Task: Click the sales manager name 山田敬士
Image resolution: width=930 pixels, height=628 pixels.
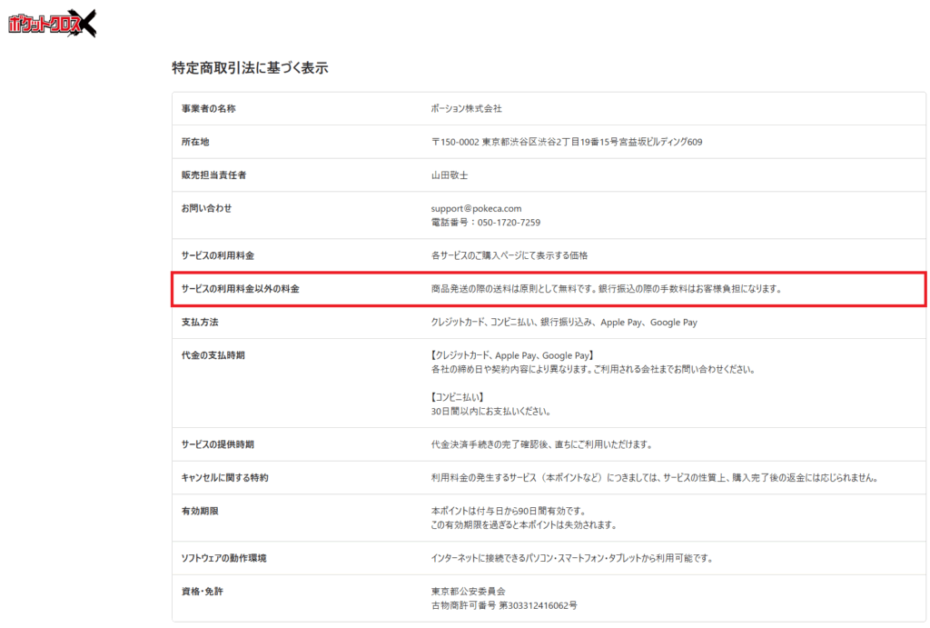Action: (450, 174)
